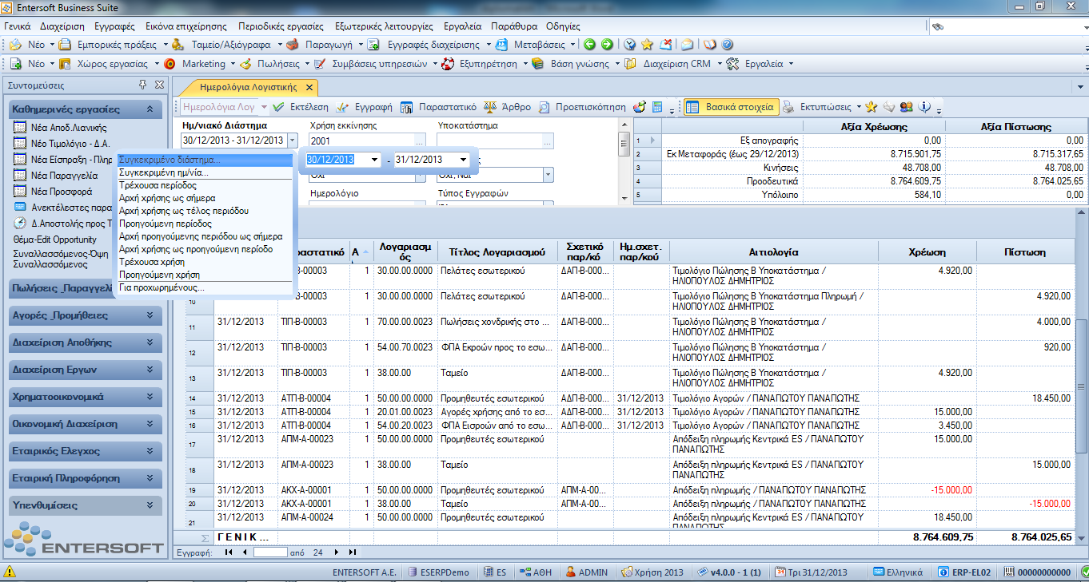Click the users group icon in journal toolbar
Viewport: 1089px width, 582px height.
(x=906, y=106)
